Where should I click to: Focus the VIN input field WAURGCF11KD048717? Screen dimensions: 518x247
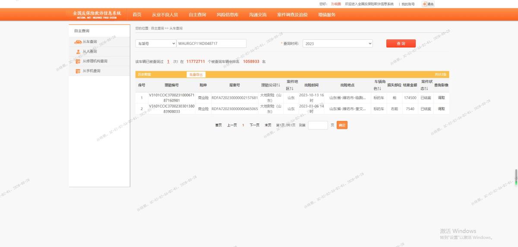(212, 44)
